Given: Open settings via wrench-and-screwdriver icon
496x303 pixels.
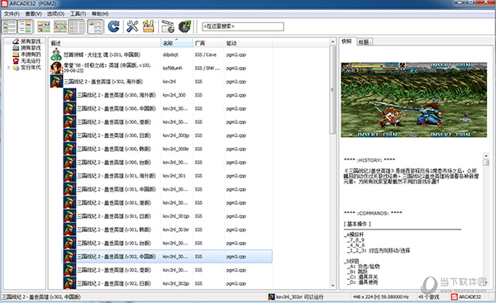Looking at the screenshot, I should (132, 26).
